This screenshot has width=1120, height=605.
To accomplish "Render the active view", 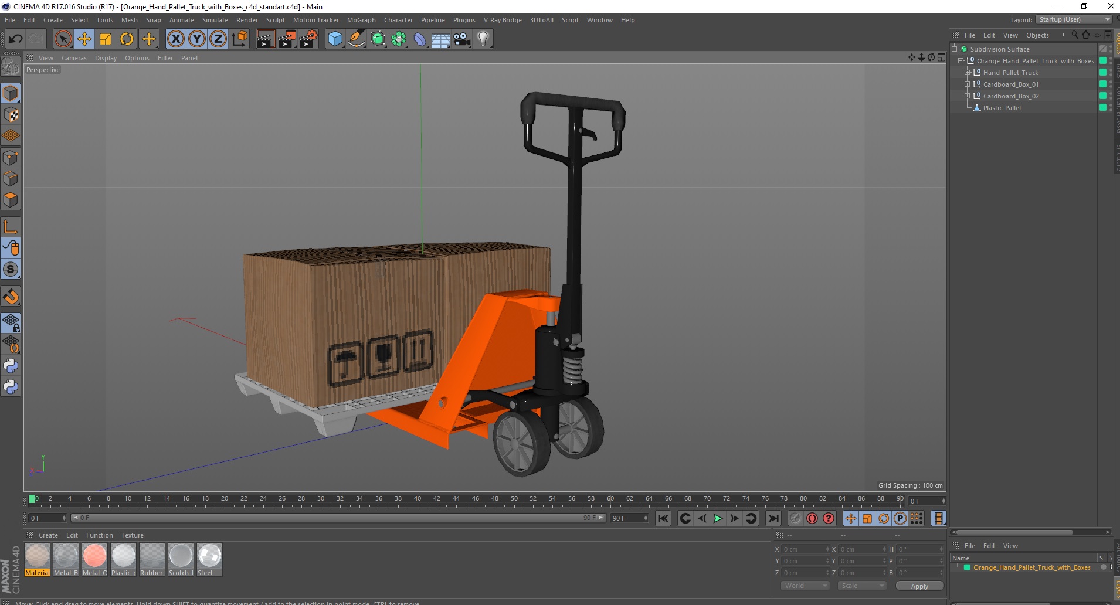I will point(265,39).
